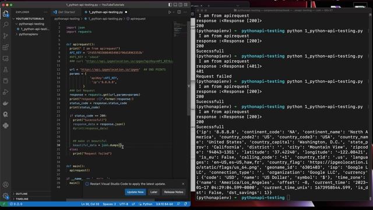
Task: Open the Python extension view
Action: [x=5, y=125]
